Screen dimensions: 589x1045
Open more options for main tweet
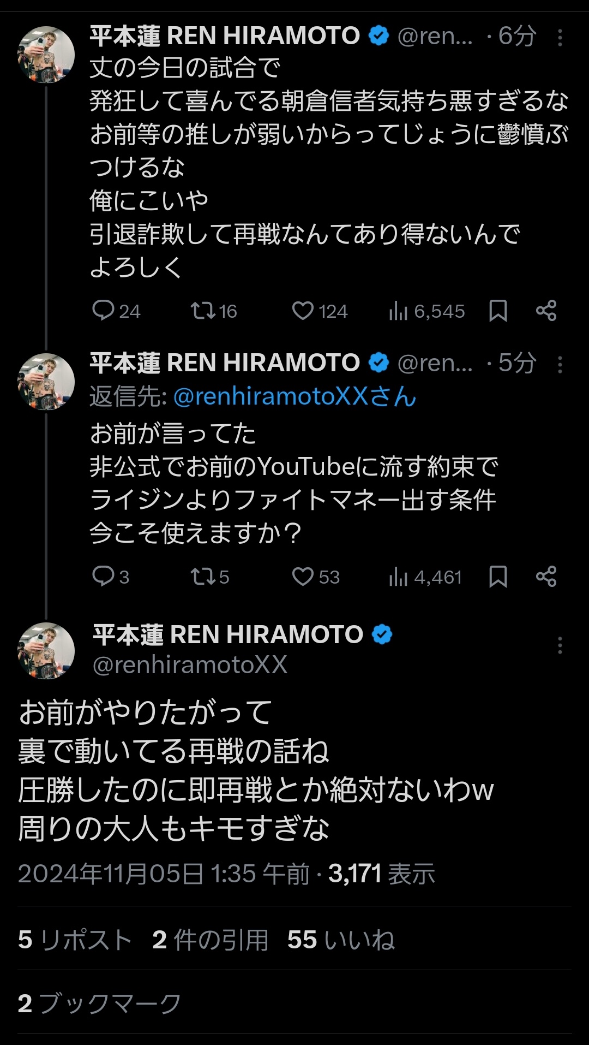point(560,645)
